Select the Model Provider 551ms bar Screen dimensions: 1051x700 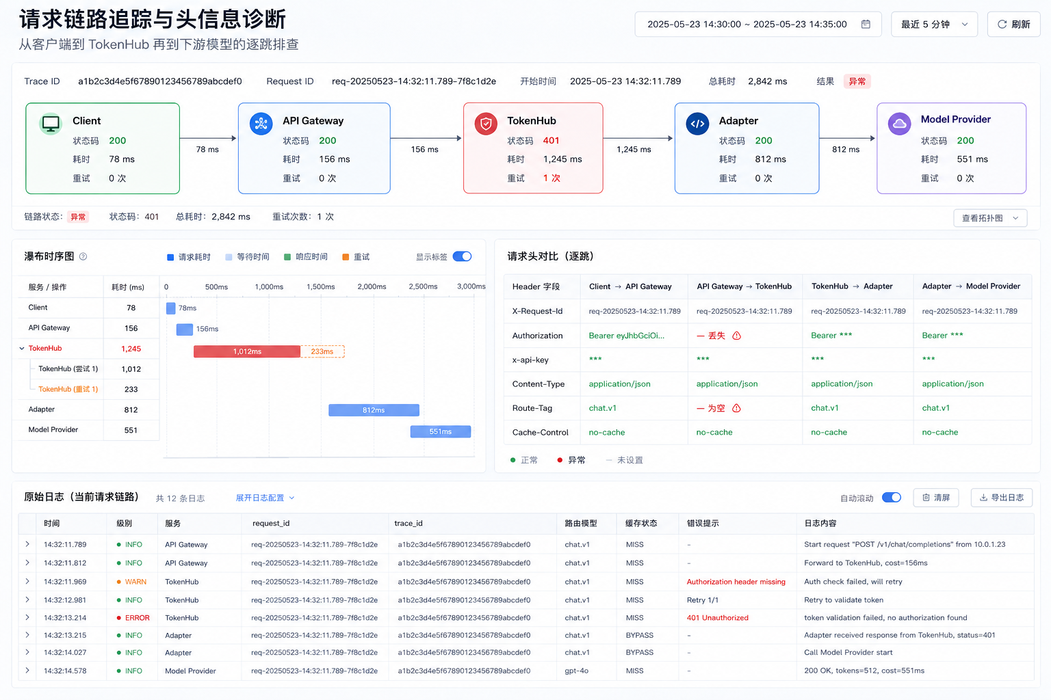(x=441, y=431)
